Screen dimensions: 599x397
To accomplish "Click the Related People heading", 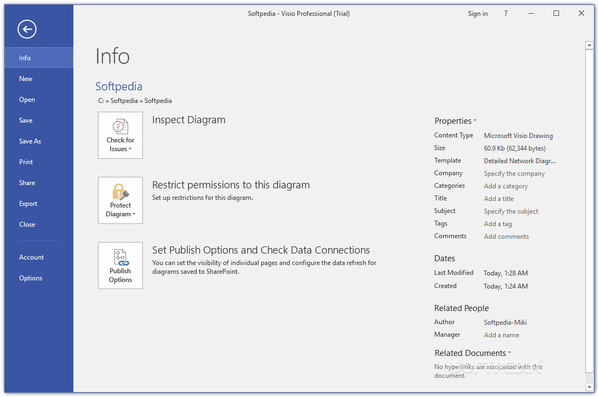I will point(461,308).
